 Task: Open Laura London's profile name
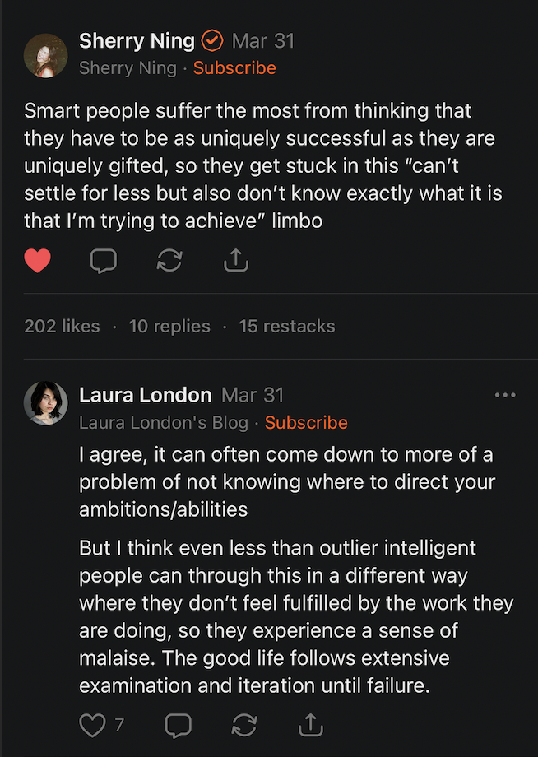click(145, 395)
